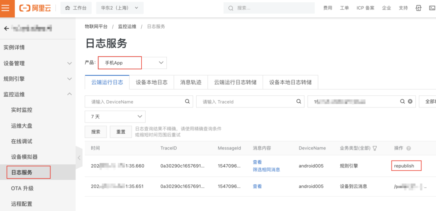436x211 pixels.
Task: Click TraceId search magnifier icon
Action: click(299, 101)
